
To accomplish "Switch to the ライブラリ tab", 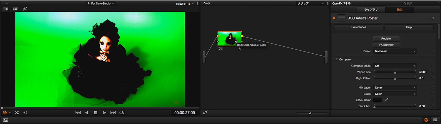I will click(371, 10).
